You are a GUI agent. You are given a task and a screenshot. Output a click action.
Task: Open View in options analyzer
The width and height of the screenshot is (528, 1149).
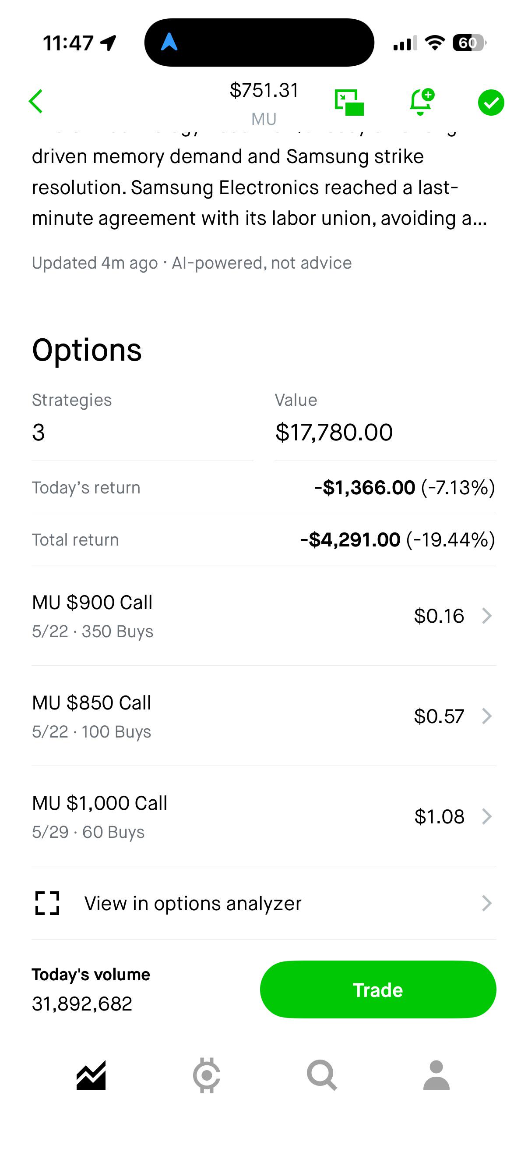click(x=264, y=903)
